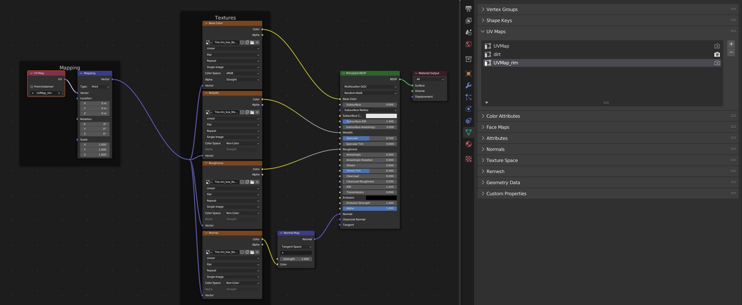Open the Mapping Type Point dropdown
This screenshot has height=305, width=742.
pos(100,87)
